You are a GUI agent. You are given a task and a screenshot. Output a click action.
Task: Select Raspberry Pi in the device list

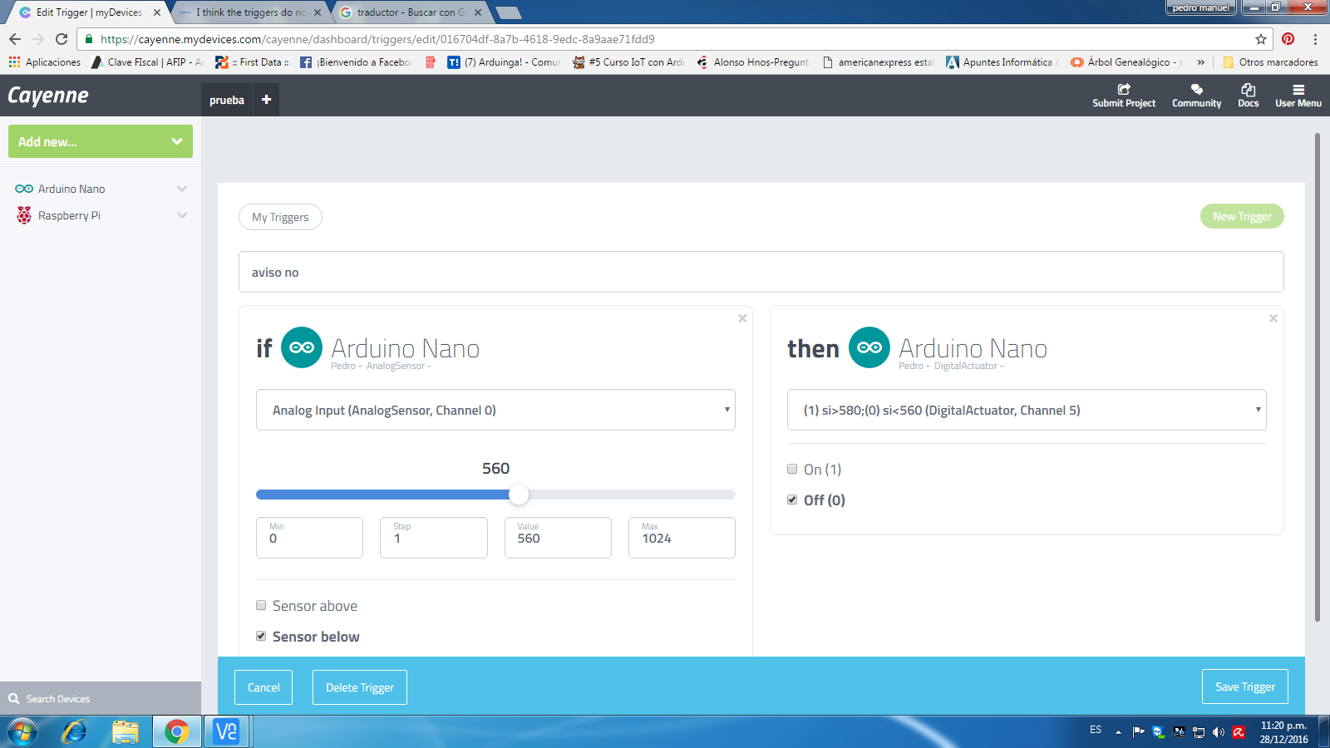coord(69,216)
